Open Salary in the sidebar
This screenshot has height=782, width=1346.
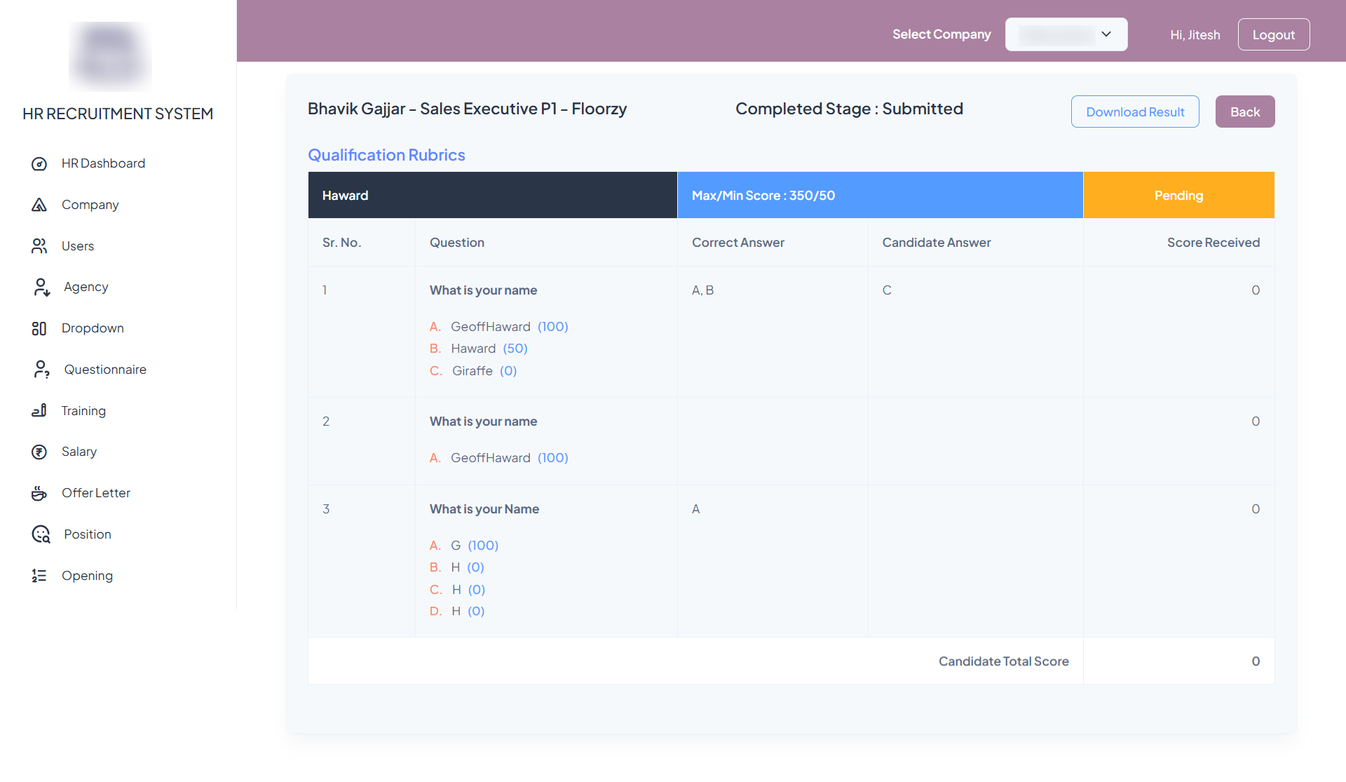(x=79, y=452)
